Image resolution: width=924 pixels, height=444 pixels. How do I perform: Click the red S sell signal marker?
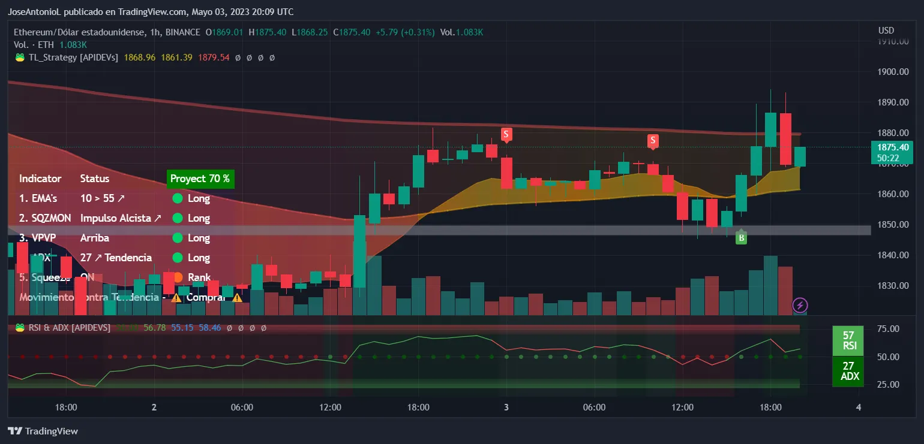pos(507,134)
